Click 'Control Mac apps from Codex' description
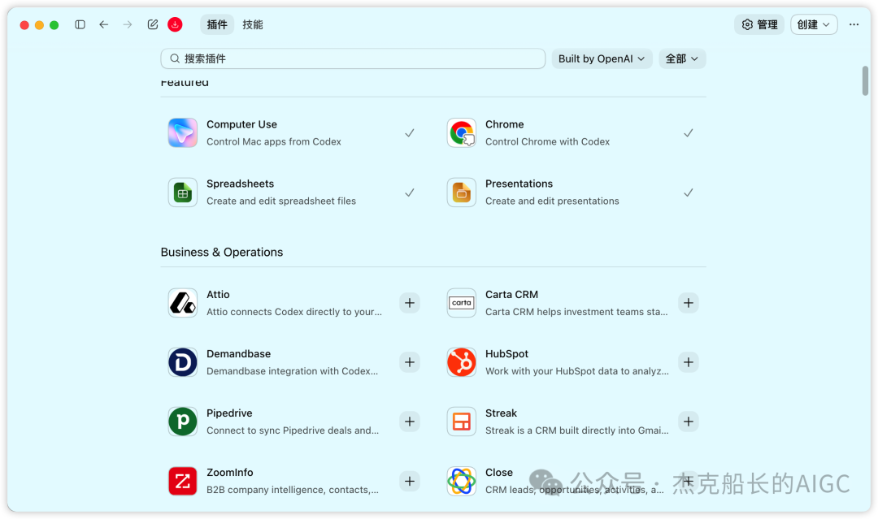 coord(274,141)
